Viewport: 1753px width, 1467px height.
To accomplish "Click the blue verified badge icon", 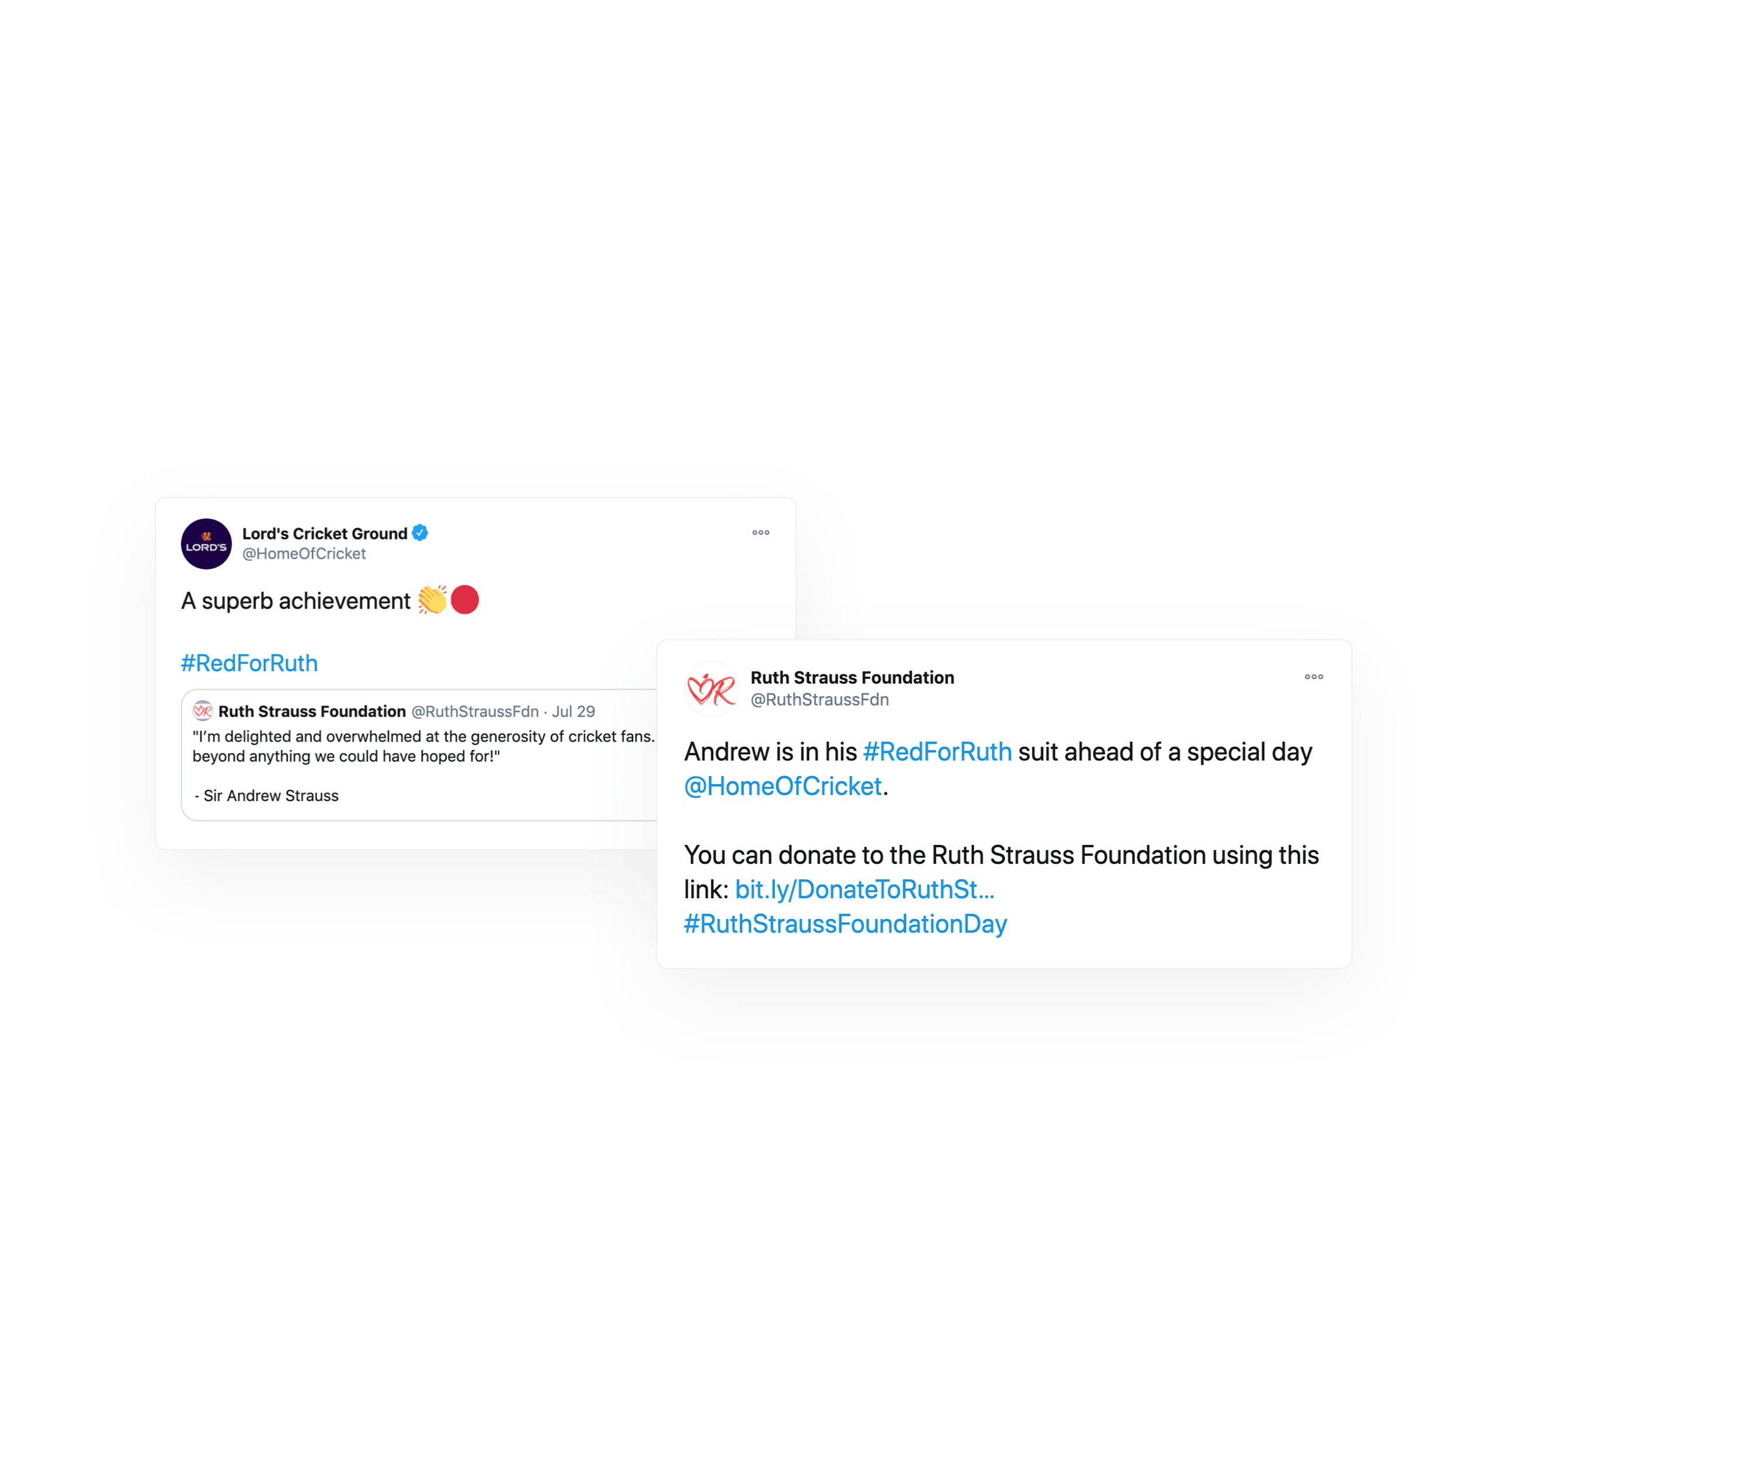I will [421, 533].
